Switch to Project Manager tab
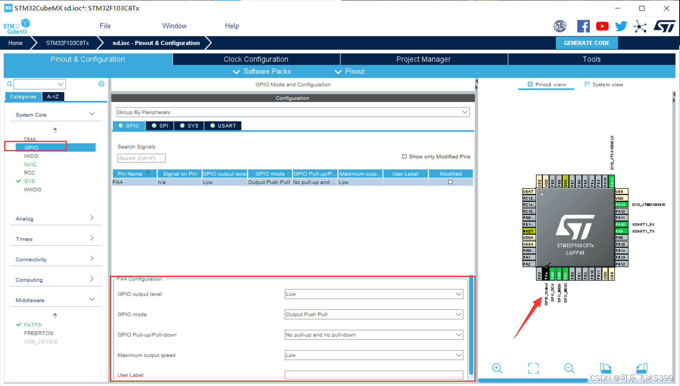The width and height of the screenshot is (680, 386). (424, 59)
